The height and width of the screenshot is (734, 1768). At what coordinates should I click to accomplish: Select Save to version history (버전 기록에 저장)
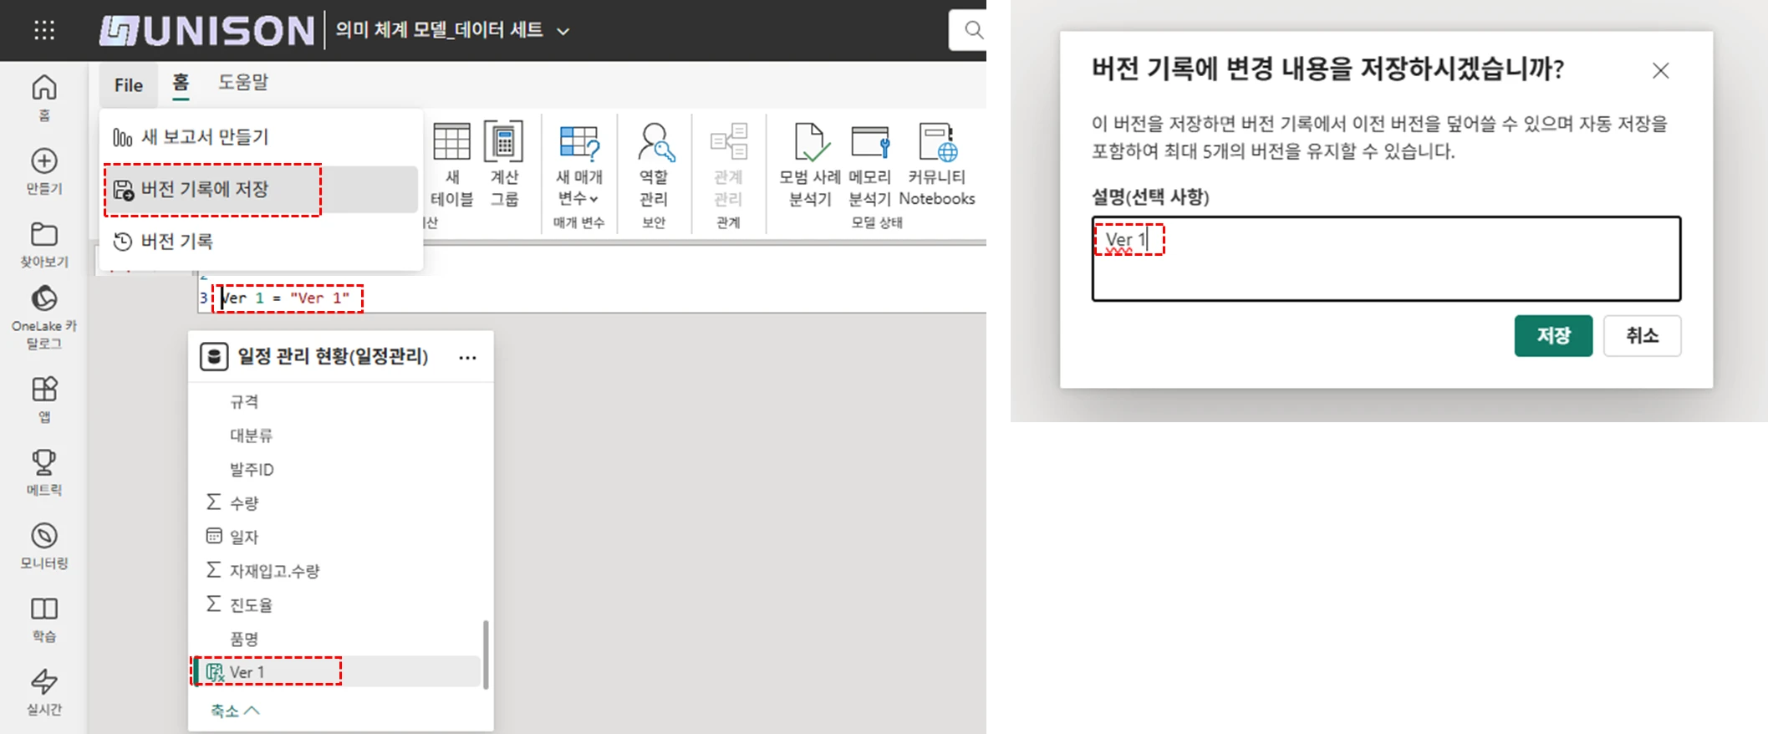[x=205, y=190]
